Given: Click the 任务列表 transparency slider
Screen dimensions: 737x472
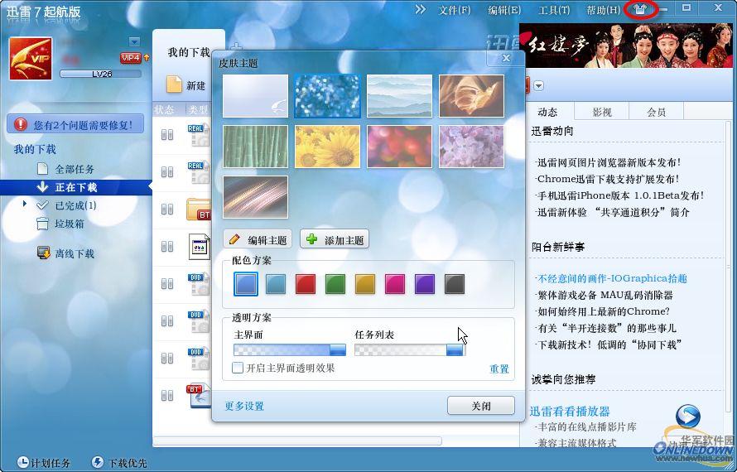Looking at the screenshot, I should 409,349.
